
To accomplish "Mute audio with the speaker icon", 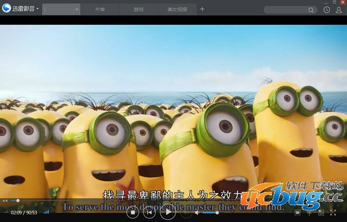I will tap(197, 213).
